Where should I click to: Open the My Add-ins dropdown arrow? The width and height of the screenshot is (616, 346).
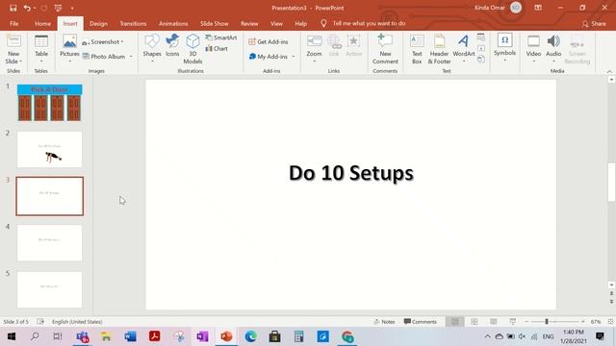(x=294, y=57)
